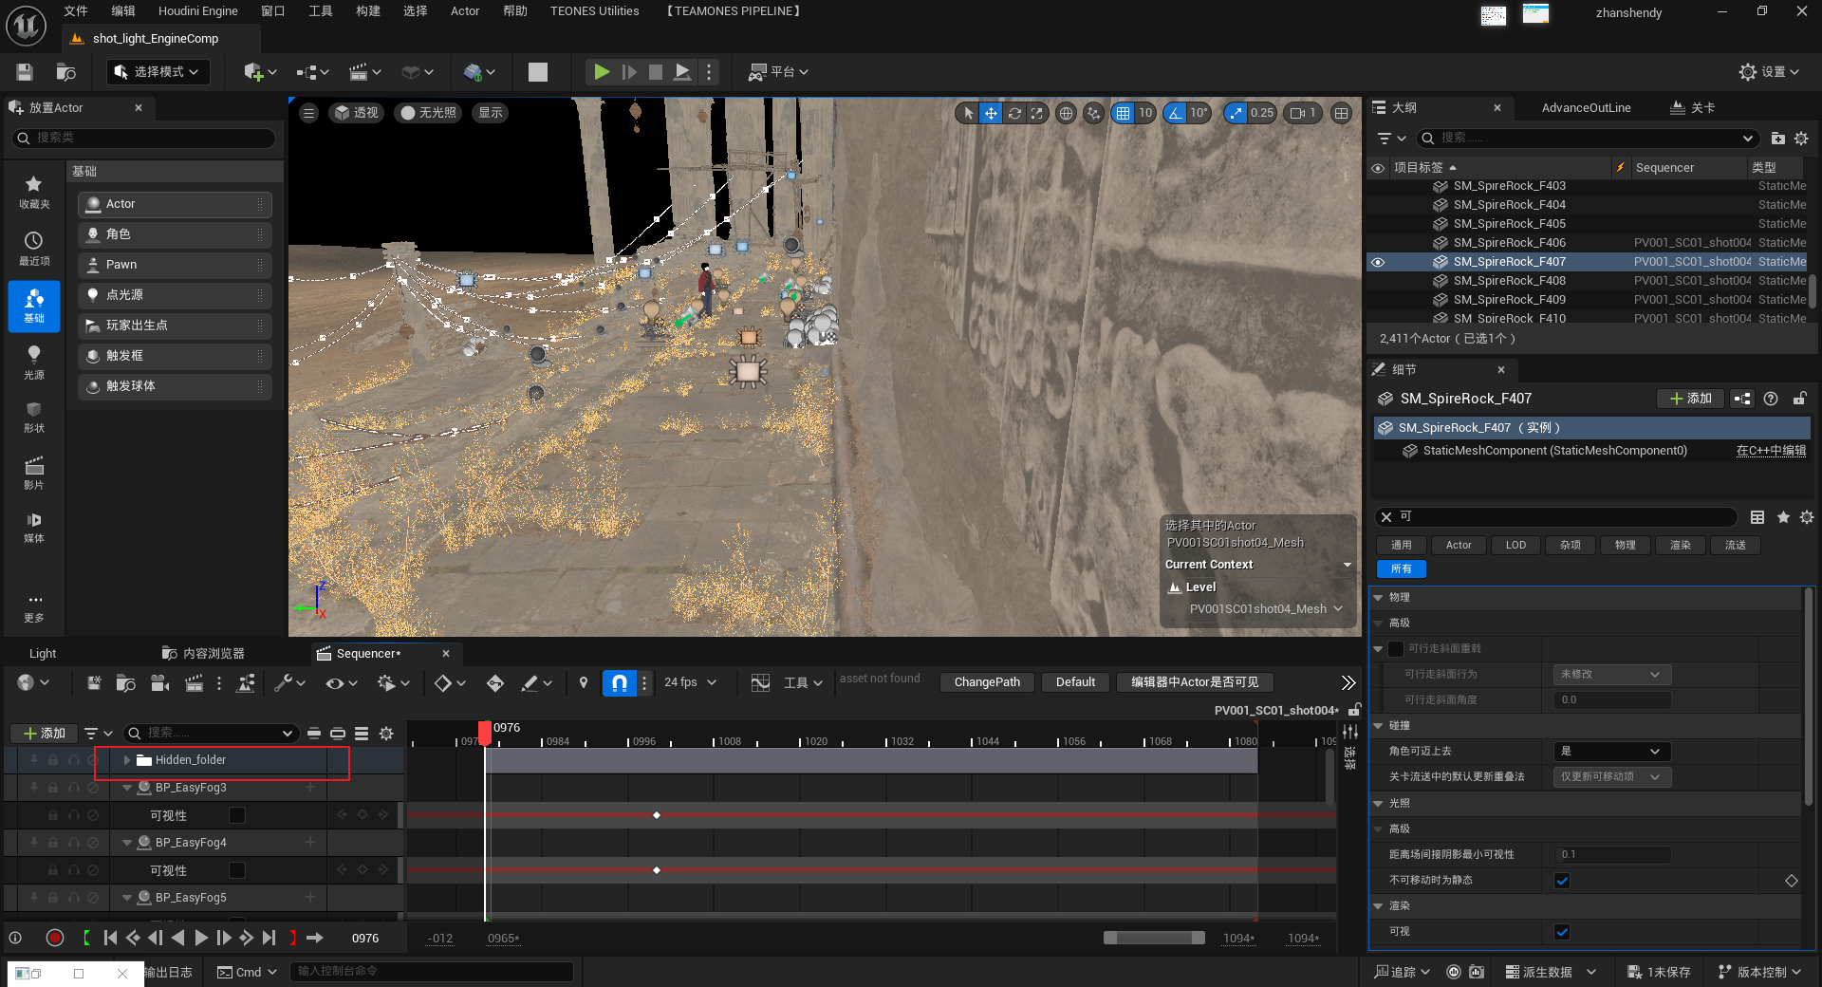Click the red record button in Sequencer
This screenshot has height=987, width=1822.
[x=55, y=938]
